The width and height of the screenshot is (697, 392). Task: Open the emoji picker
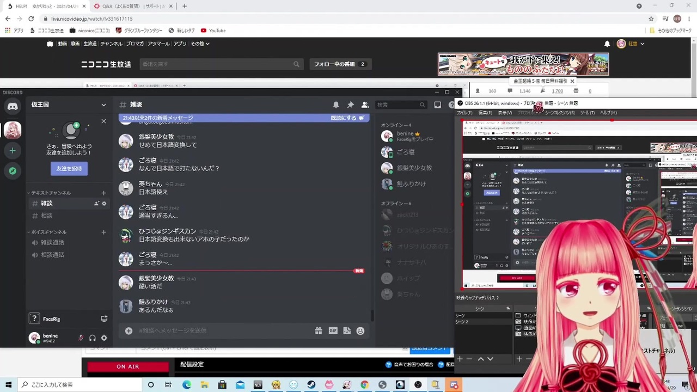point(360,330)
